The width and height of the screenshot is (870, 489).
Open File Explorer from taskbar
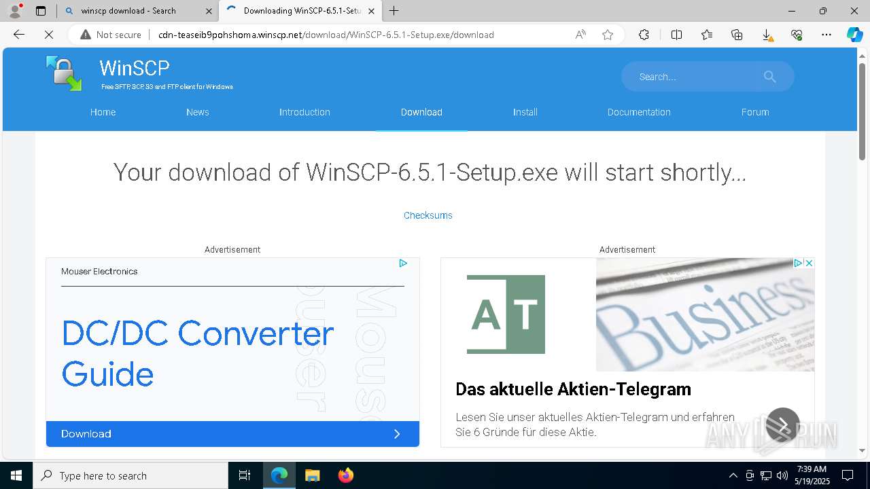click(x=312, y=475)
